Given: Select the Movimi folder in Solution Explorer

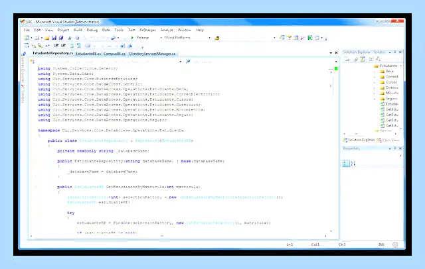Looking at the screenshot, I should [x=389, y=93].
